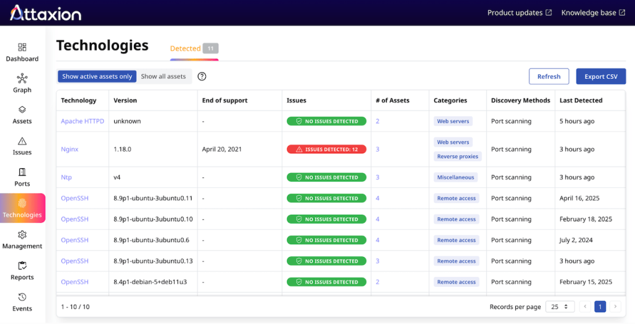Click the Issues Detected: 12 badge

[x=326, y=149]
